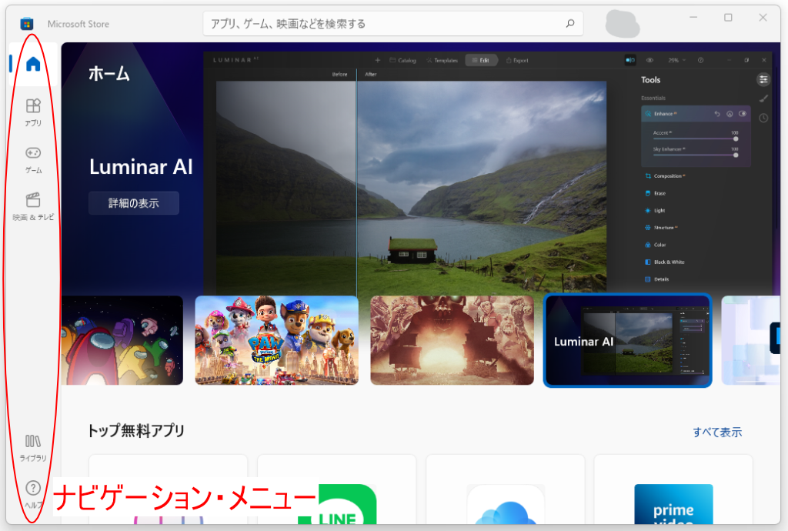Open 映画 & テレビ section

(33, 206)
